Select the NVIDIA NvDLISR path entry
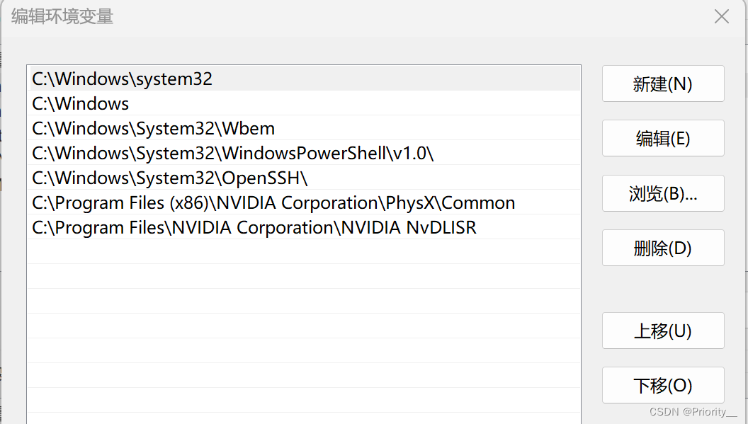748x424 pixels. coord(304,227)
